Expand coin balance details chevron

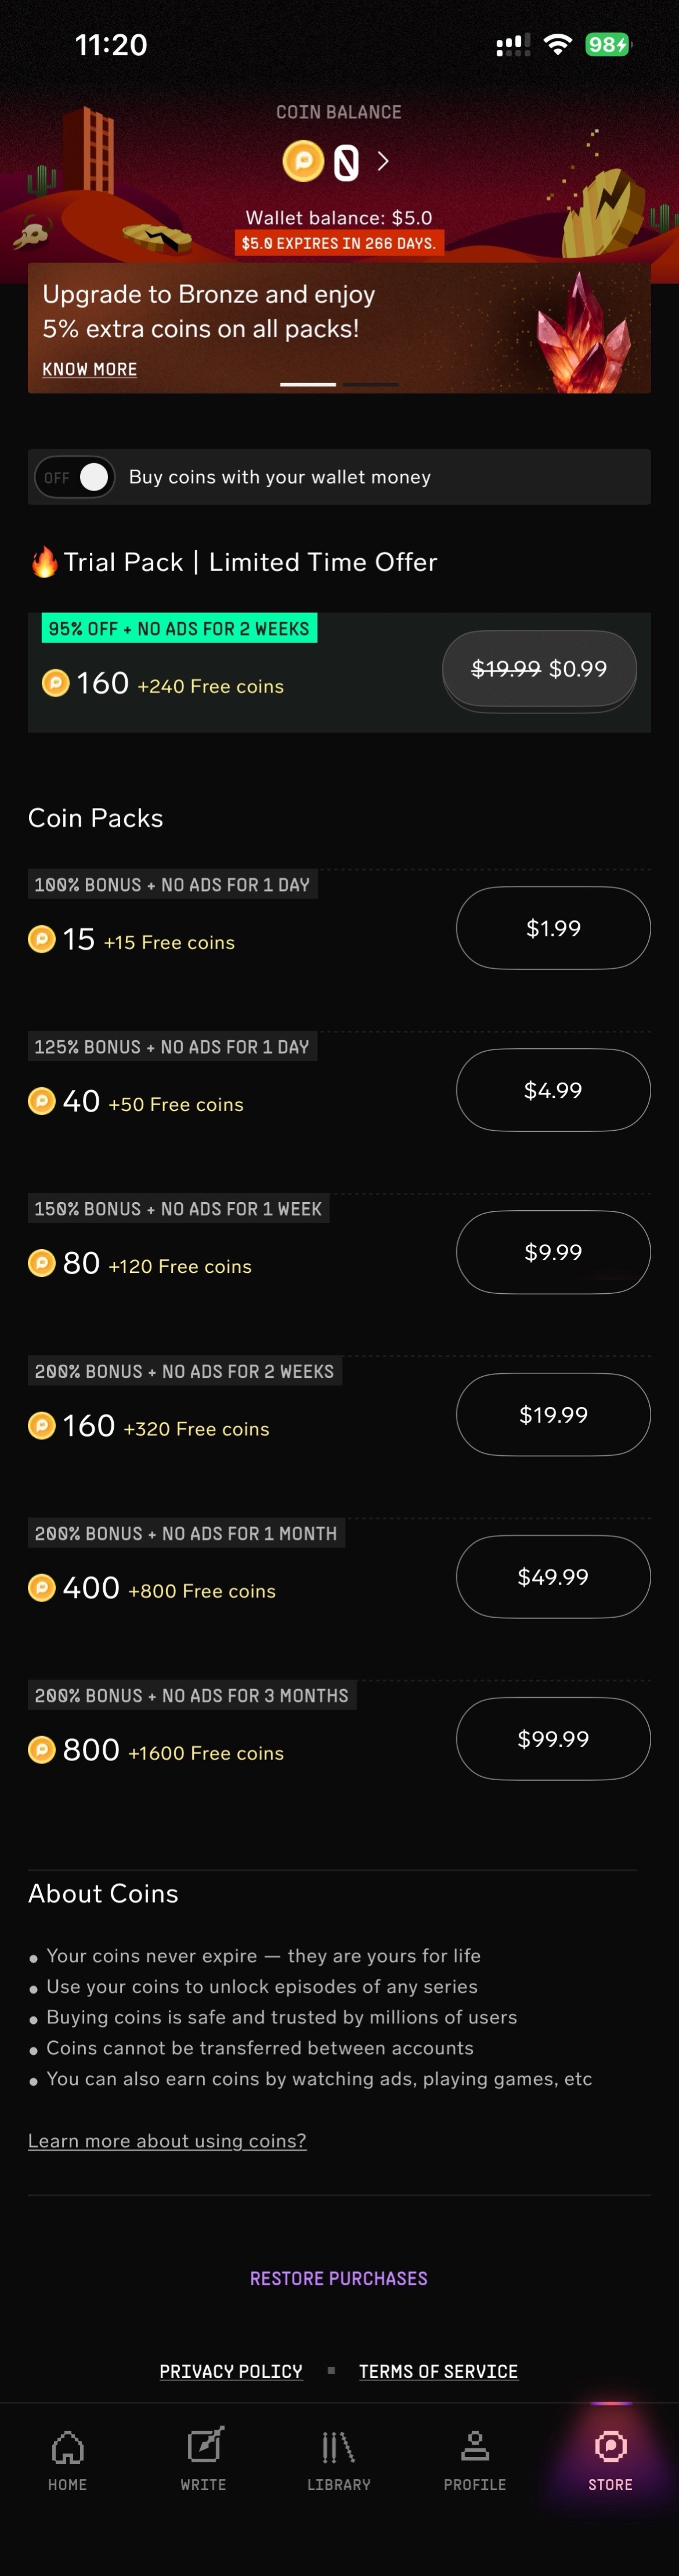coord(383,161)
